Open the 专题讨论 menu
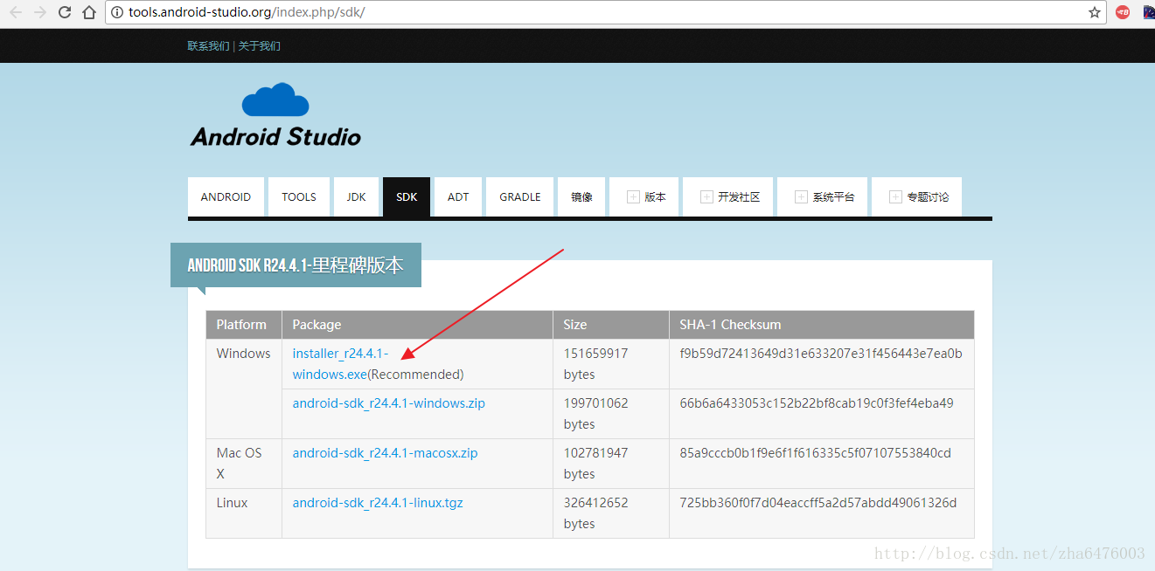Screen dimensions: 1155x571 [916, 196]
